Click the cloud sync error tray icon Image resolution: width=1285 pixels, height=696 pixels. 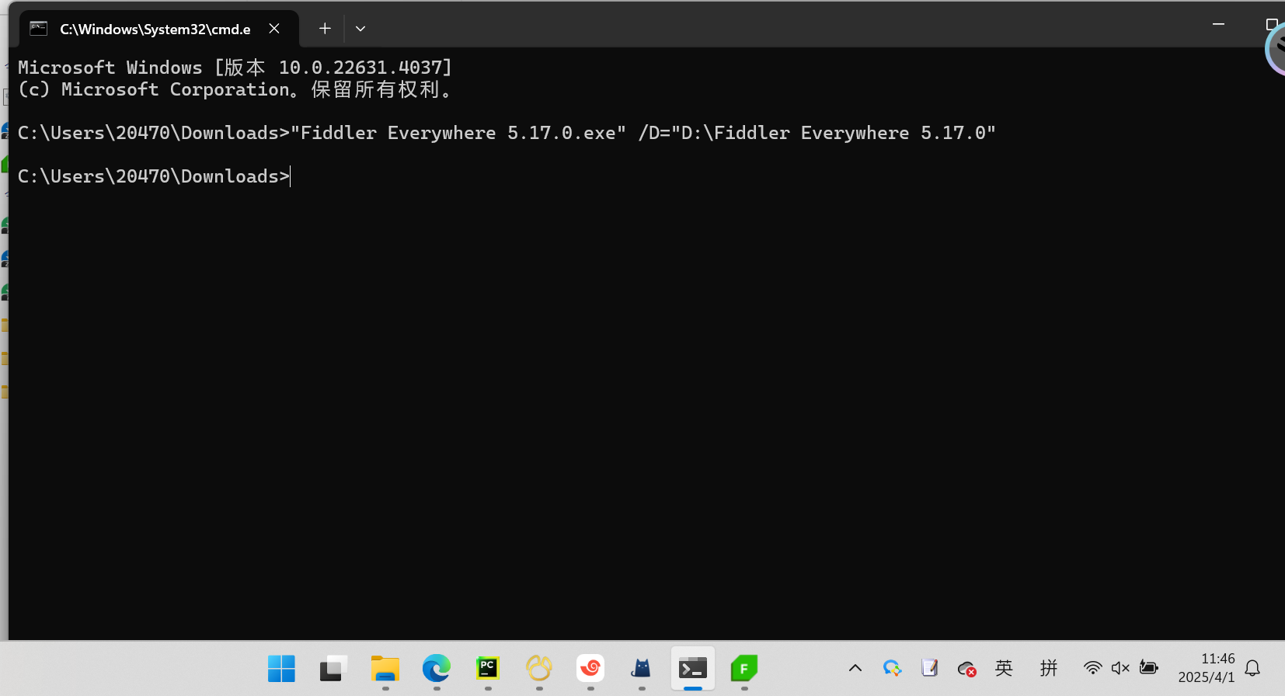(x=967, y=668)
